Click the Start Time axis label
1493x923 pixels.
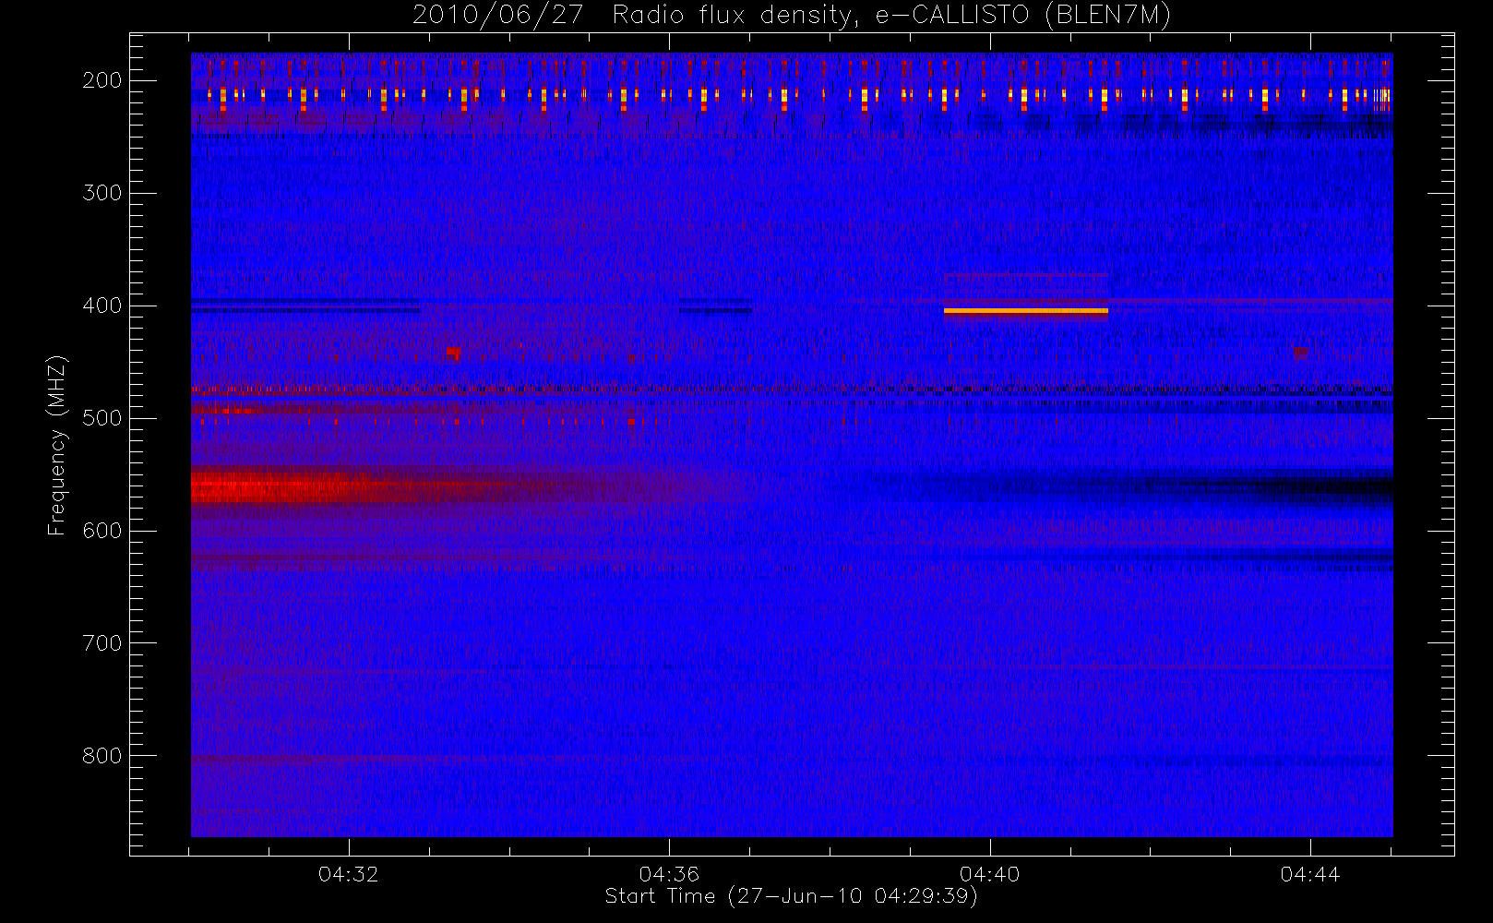(x=791, y=896)
